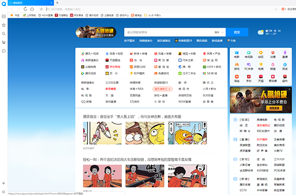Viewport: 296px width, 195px height.
Task: Open the [视频] category heading
Action: click(245, 119)
